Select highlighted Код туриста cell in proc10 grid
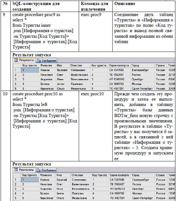176x201 pixels. point(30,180)
